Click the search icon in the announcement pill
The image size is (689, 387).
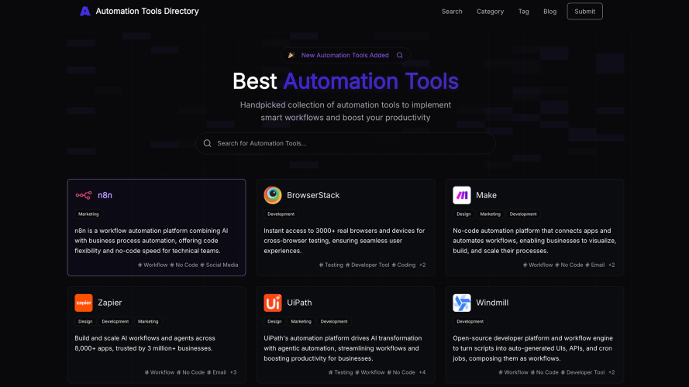coord(399,55)
